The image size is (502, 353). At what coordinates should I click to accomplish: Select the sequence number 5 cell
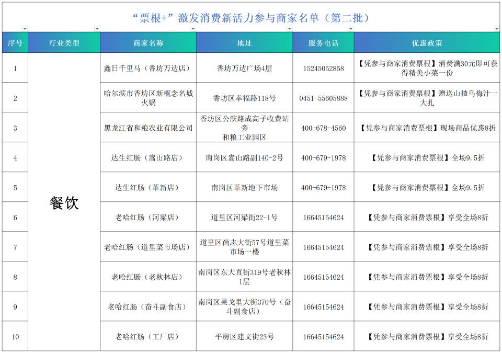coord(15,187)
